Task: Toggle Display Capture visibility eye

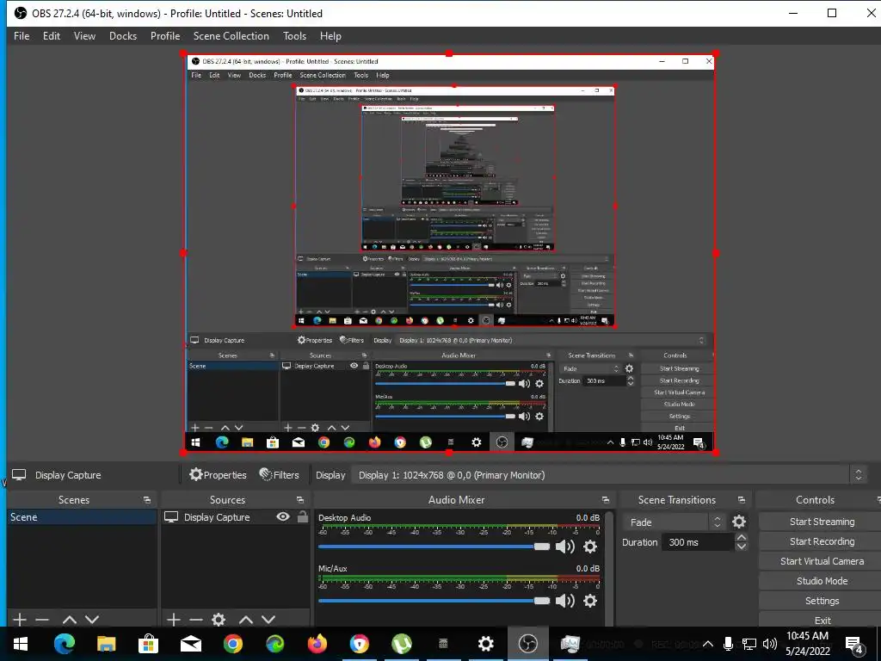Action: [x=283, y=516]
